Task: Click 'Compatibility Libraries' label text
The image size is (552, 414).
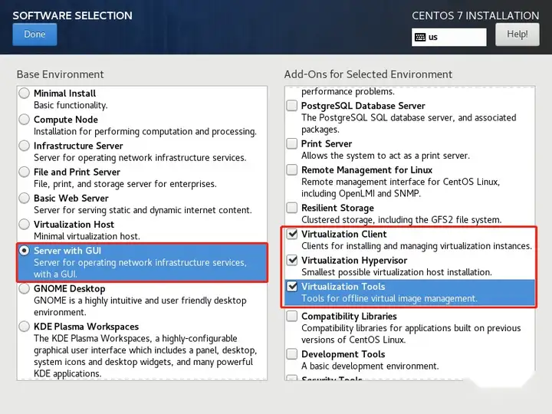Action: [349, 317]
